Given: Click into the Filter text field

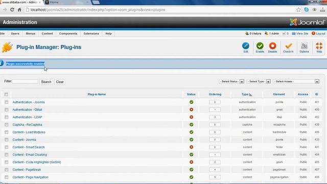Looking at the screenshot, I should click(x=25, y=81).
